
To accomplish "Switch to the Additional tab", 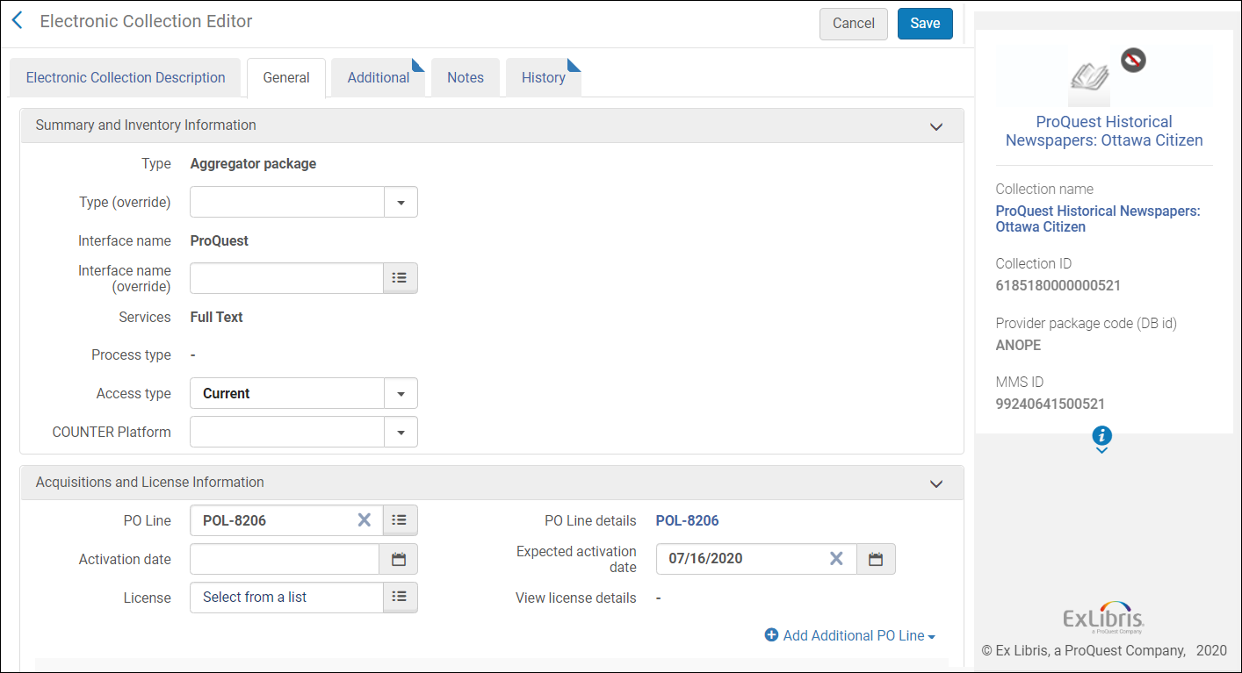I will 379,77.
